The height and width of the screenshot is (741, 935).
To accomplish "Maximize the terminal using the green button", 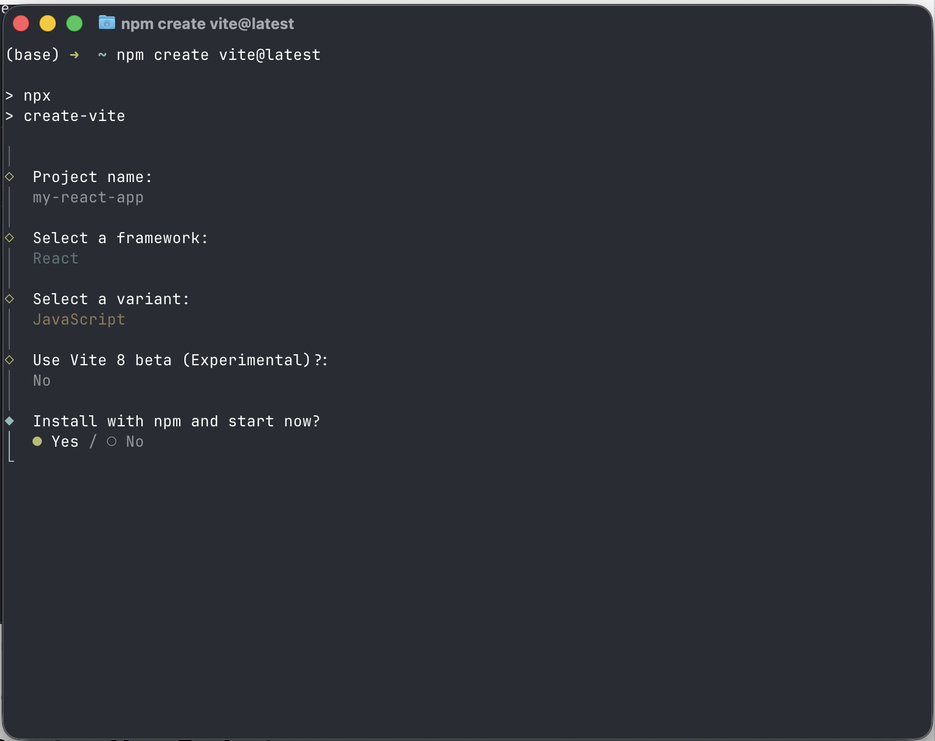I will pyautogui.click(x=74, y=23).
